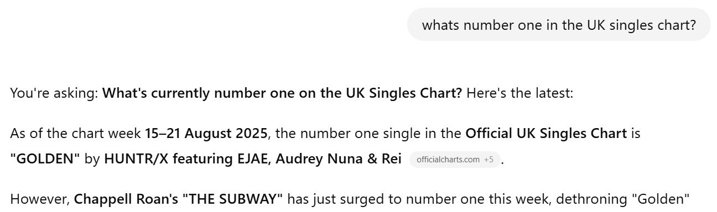This screenshot has width=717, height=212.
Task: Click the word 'However,' starting the last paragraph
Action: click(x=40, y=199)
